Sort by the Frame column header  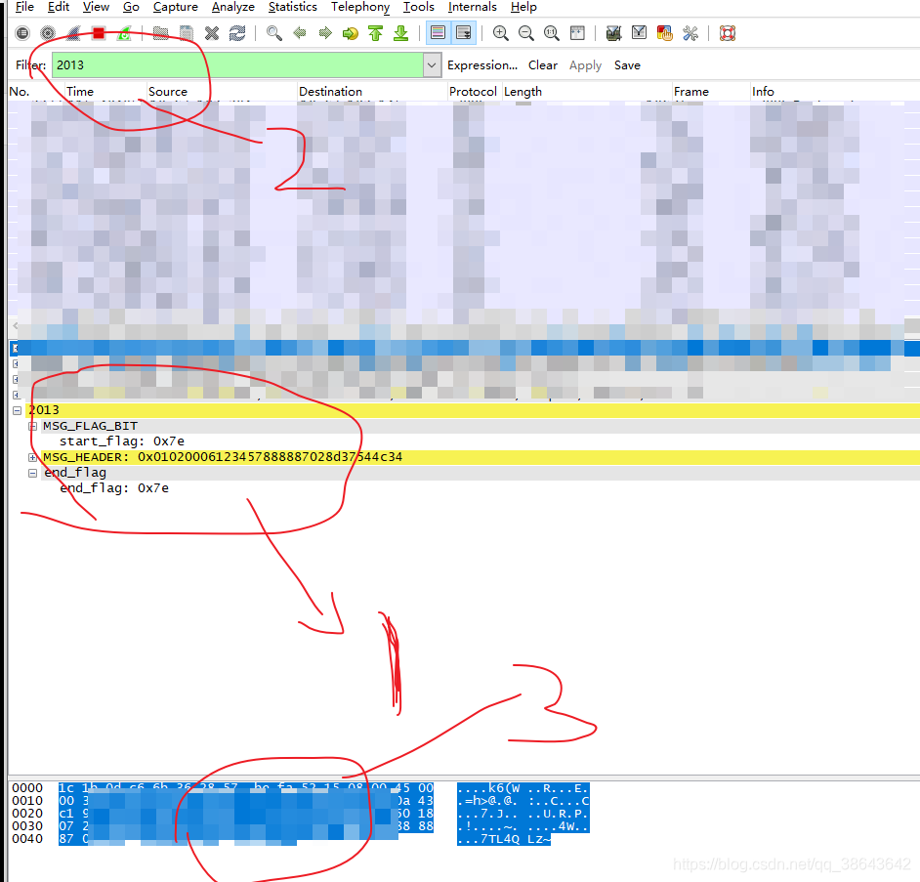(x=711, y=92)
